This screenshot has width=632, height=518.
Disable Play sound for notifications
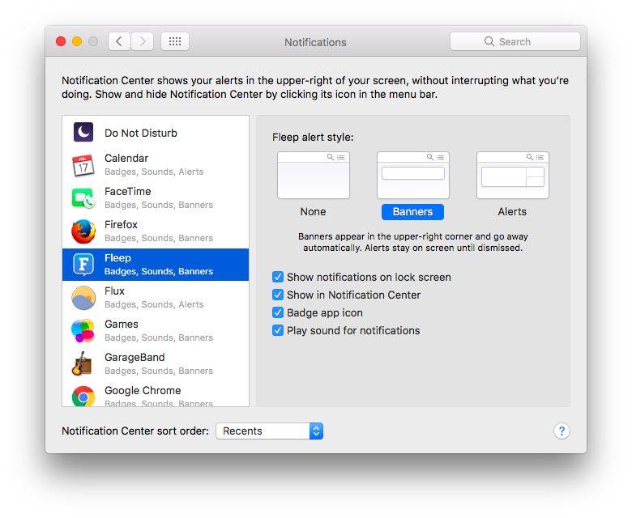(278, 330)
